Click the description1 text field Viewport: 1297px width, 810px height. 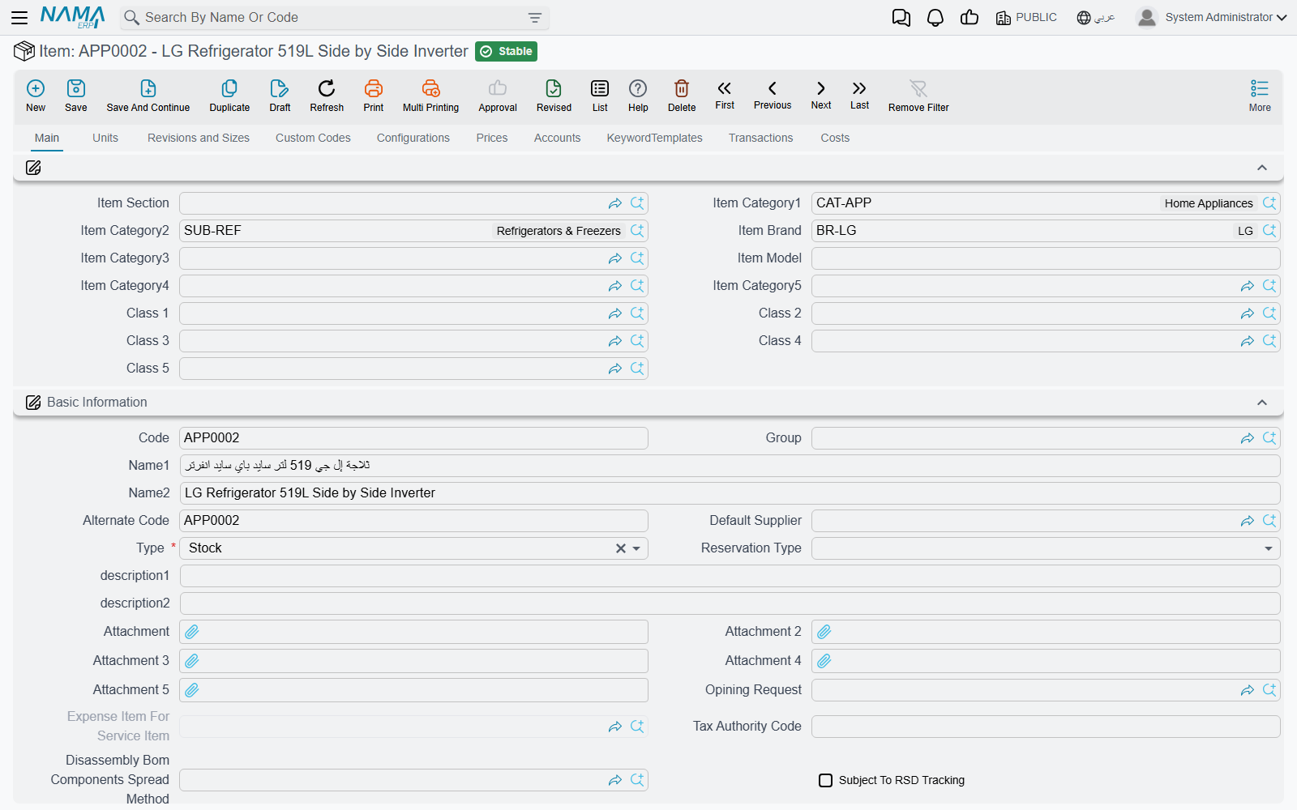click(730, 576)
